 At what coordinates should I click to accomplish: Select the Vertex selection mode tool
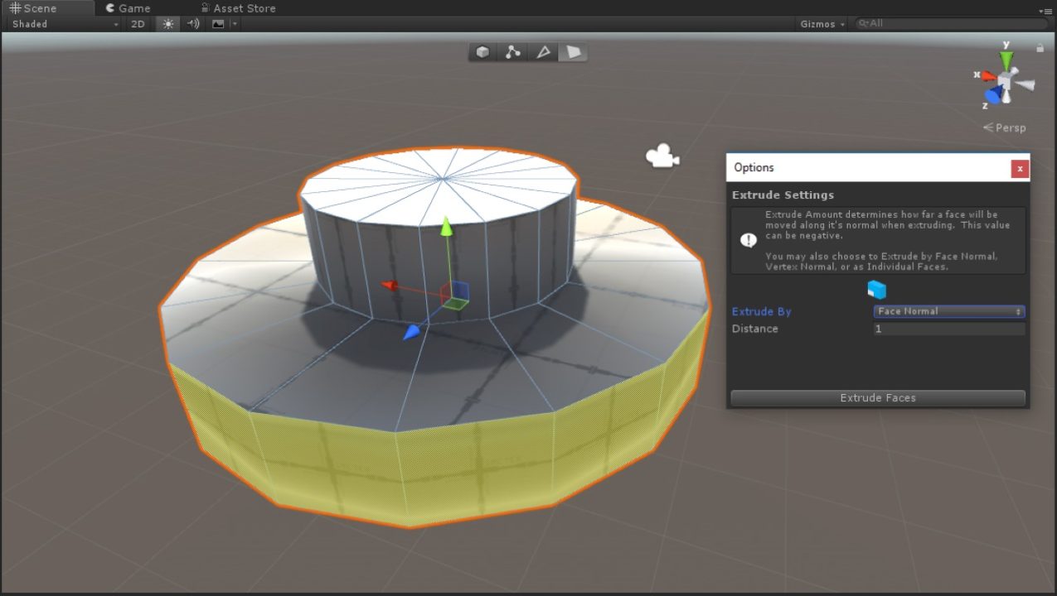click(512, 51)
